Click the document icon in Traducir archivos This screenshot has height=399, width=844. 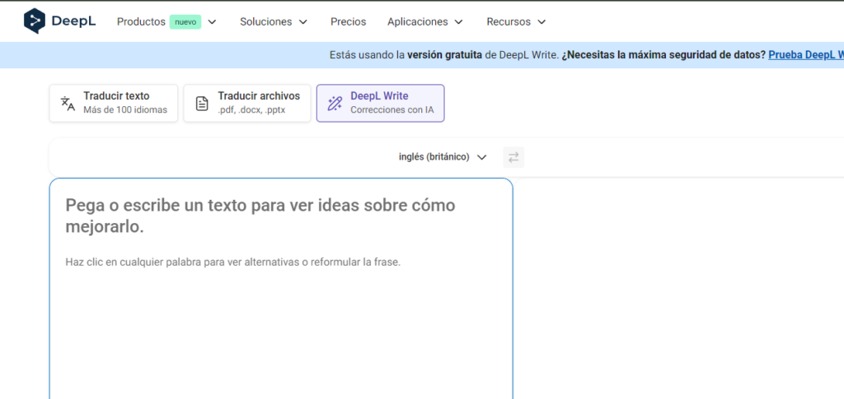coord(202,104)
